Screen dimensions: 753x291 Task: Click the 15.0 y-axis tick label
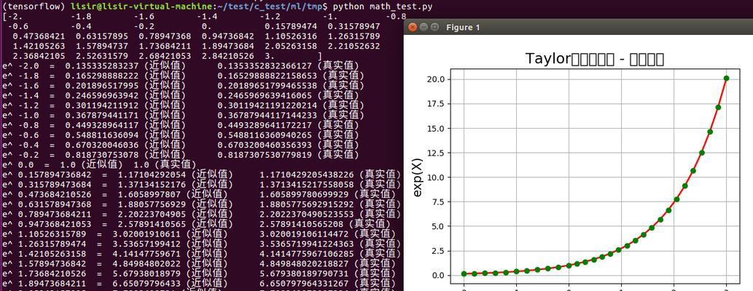tap(437, 128)
